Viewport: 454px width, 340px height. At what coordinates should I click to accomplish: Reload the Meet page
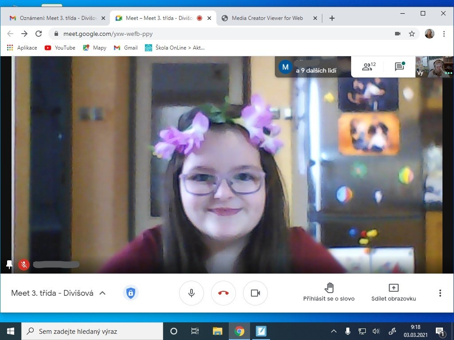(39, 34)
